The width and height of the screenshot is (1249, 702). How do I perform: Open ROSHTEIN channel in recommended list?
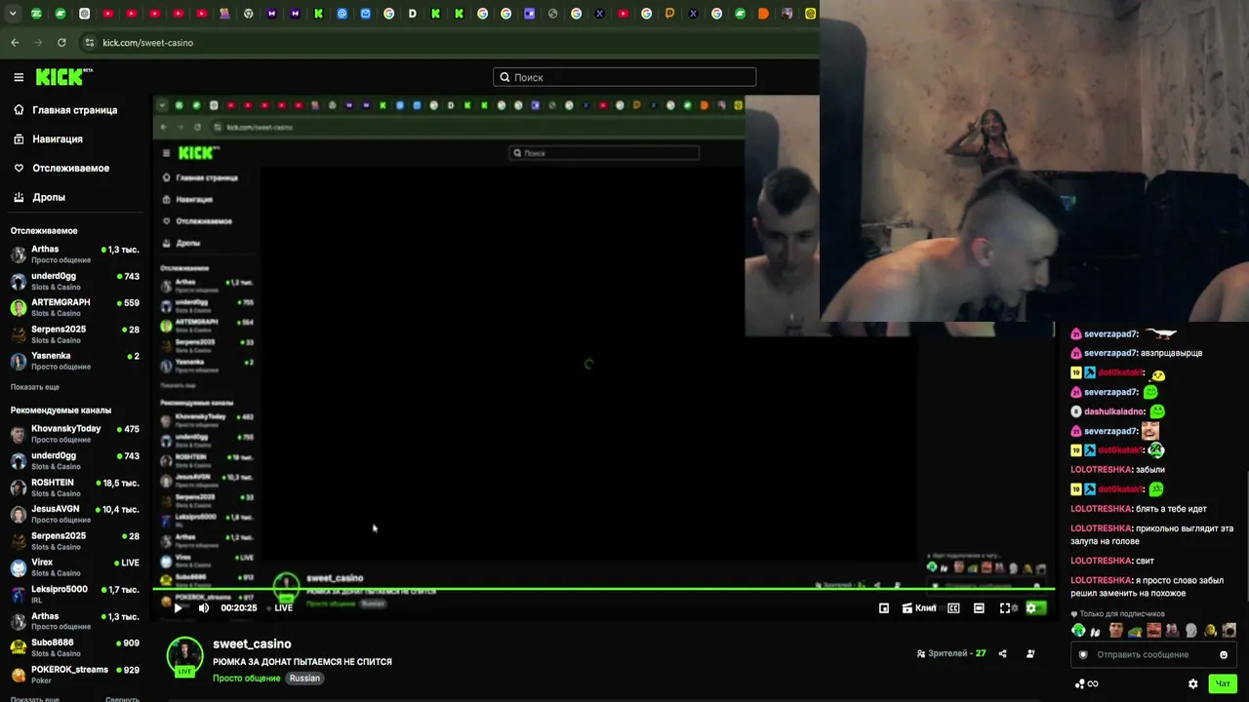click(75, 487)
